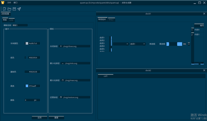Click the 圆角 px value field
This screenshot has width=207, height=121.
32,100
